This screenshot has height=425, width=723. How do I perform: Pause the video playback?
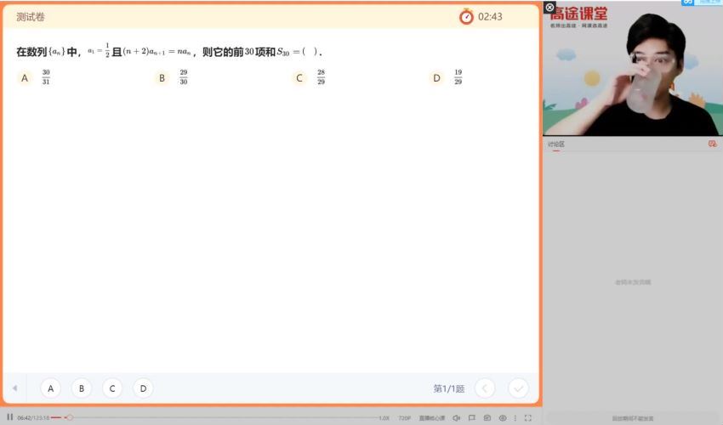10,417
